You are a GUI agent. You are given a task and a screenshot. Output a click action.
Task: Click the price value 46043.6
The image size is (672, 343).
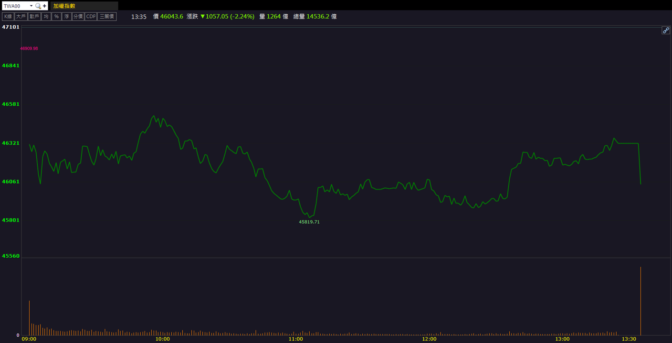coord(172,16)
